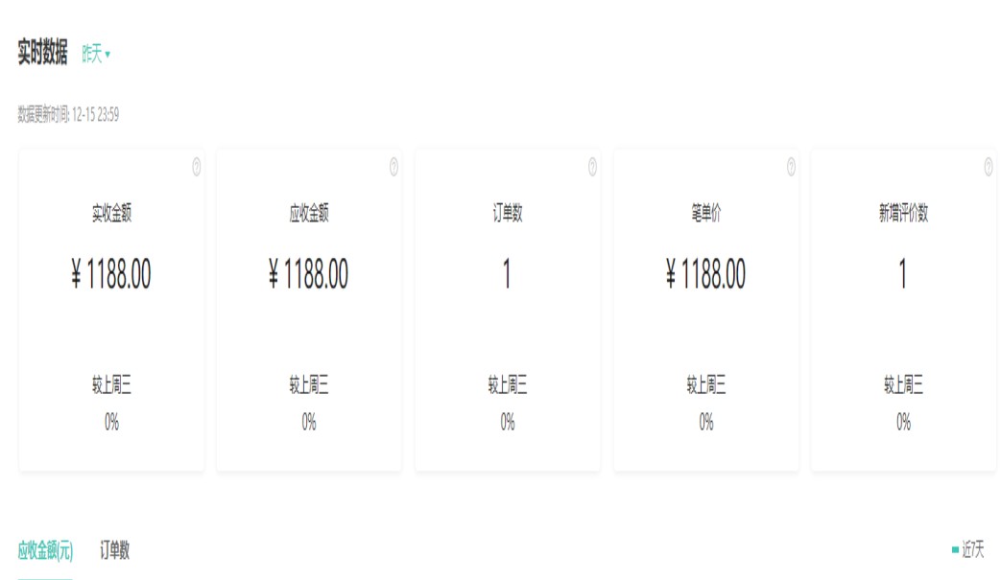1001x580 pixels.
Task: Click the 数据更新时间 timestamp text
Action: tap(68, 115)
